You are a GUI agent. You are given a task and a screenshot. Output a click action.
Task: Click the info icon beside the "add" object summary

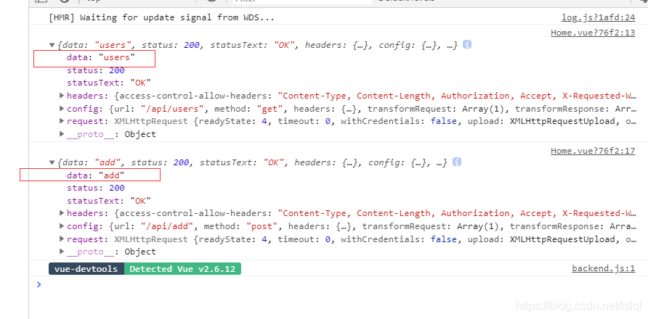tap(457, 162)
